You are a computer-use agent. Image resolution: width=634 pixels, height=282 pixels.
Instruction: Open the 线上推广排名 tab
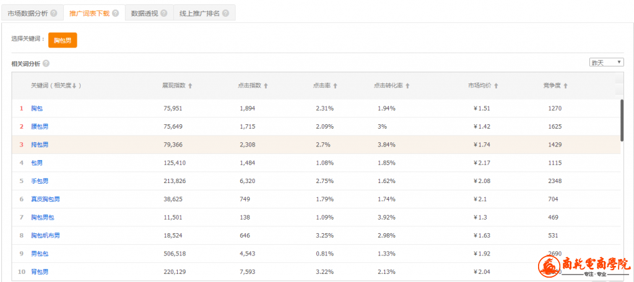[x=199, y=13]
